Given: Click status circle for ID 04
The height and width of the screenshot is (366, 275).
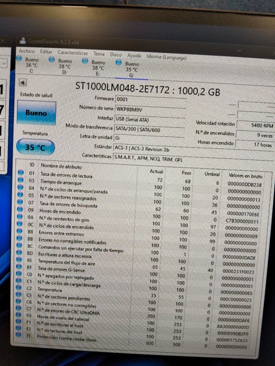Looking at the screenshot, I should point(20,187).
